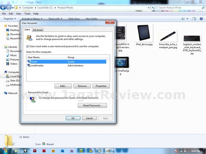Click the volume speaker tray icon
The image size is (206, 154).
coord(185,151)
